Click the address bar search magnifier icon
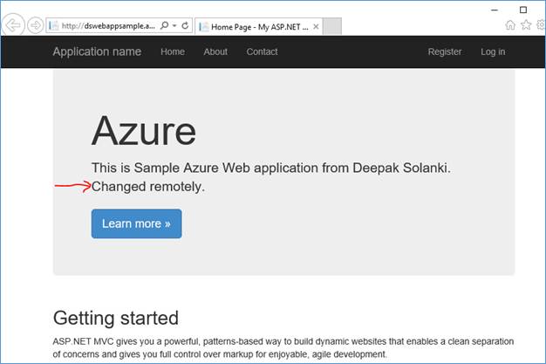 coord(163,26)
